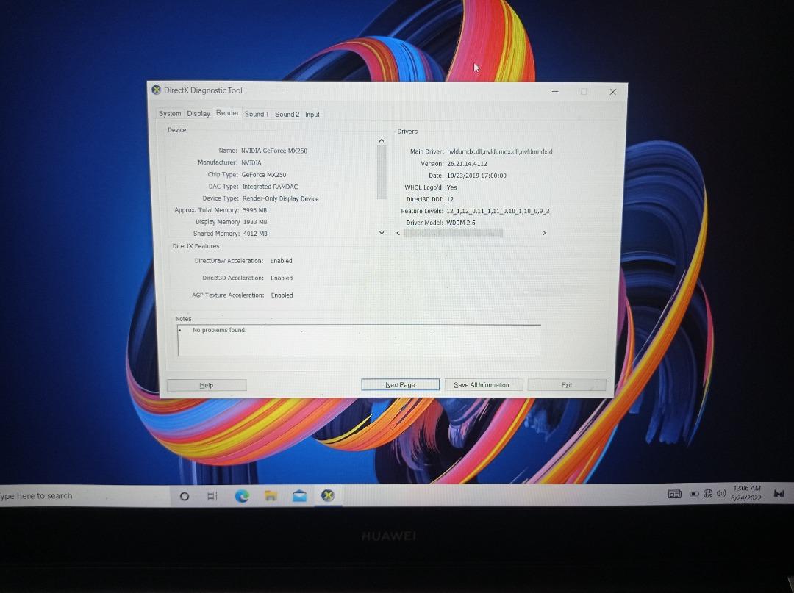Click Main Driver nvldumdx.dll value
The height and width of the screenshot is (593, 794).
click(499, 152)
